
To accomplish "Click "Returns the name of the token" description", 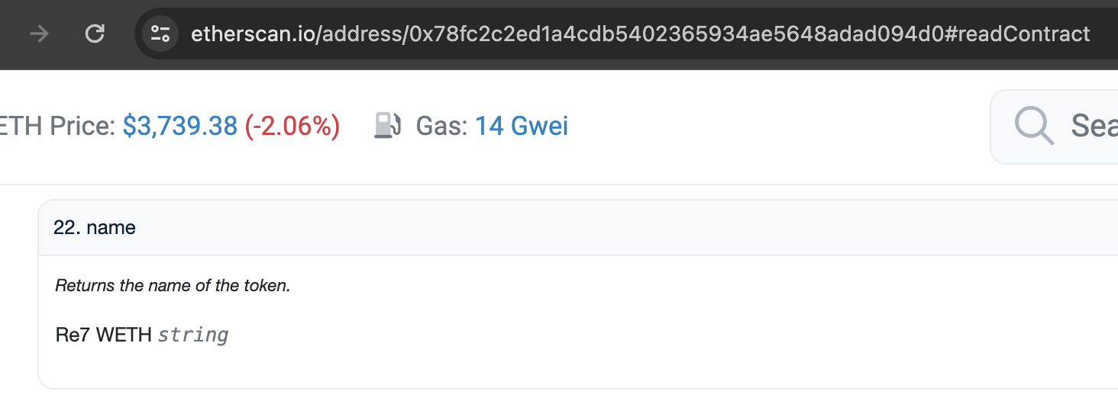I will tap(173, 287).
